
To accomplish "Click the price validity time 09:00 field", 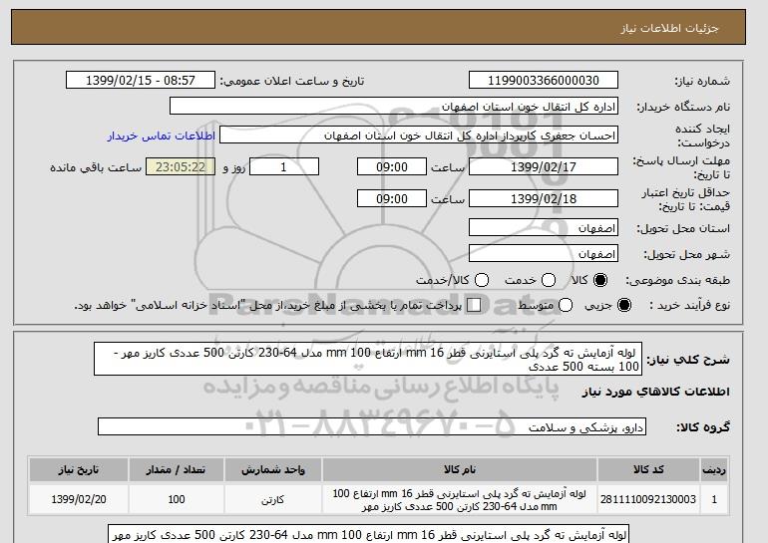I will tap(392, 198).
